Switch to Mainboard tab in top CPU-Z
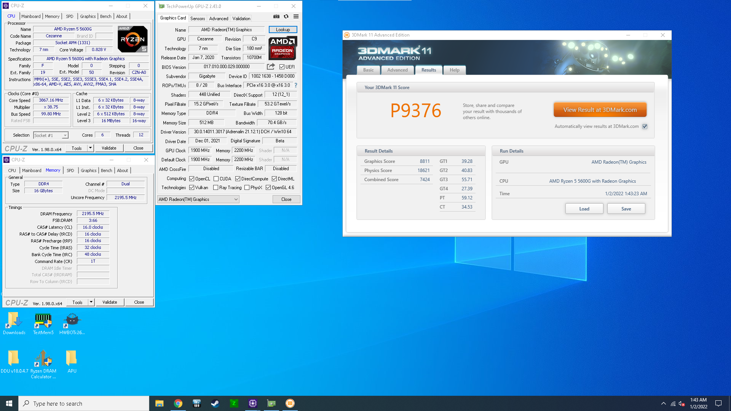731x411 pixels. click(31, 16)
